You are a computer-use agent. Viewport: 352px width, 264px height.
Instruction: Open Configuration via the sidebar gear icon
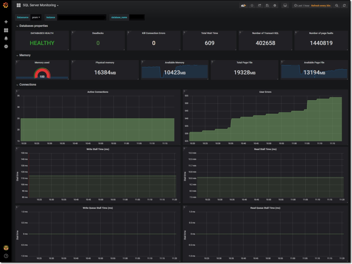coord(5,46)
